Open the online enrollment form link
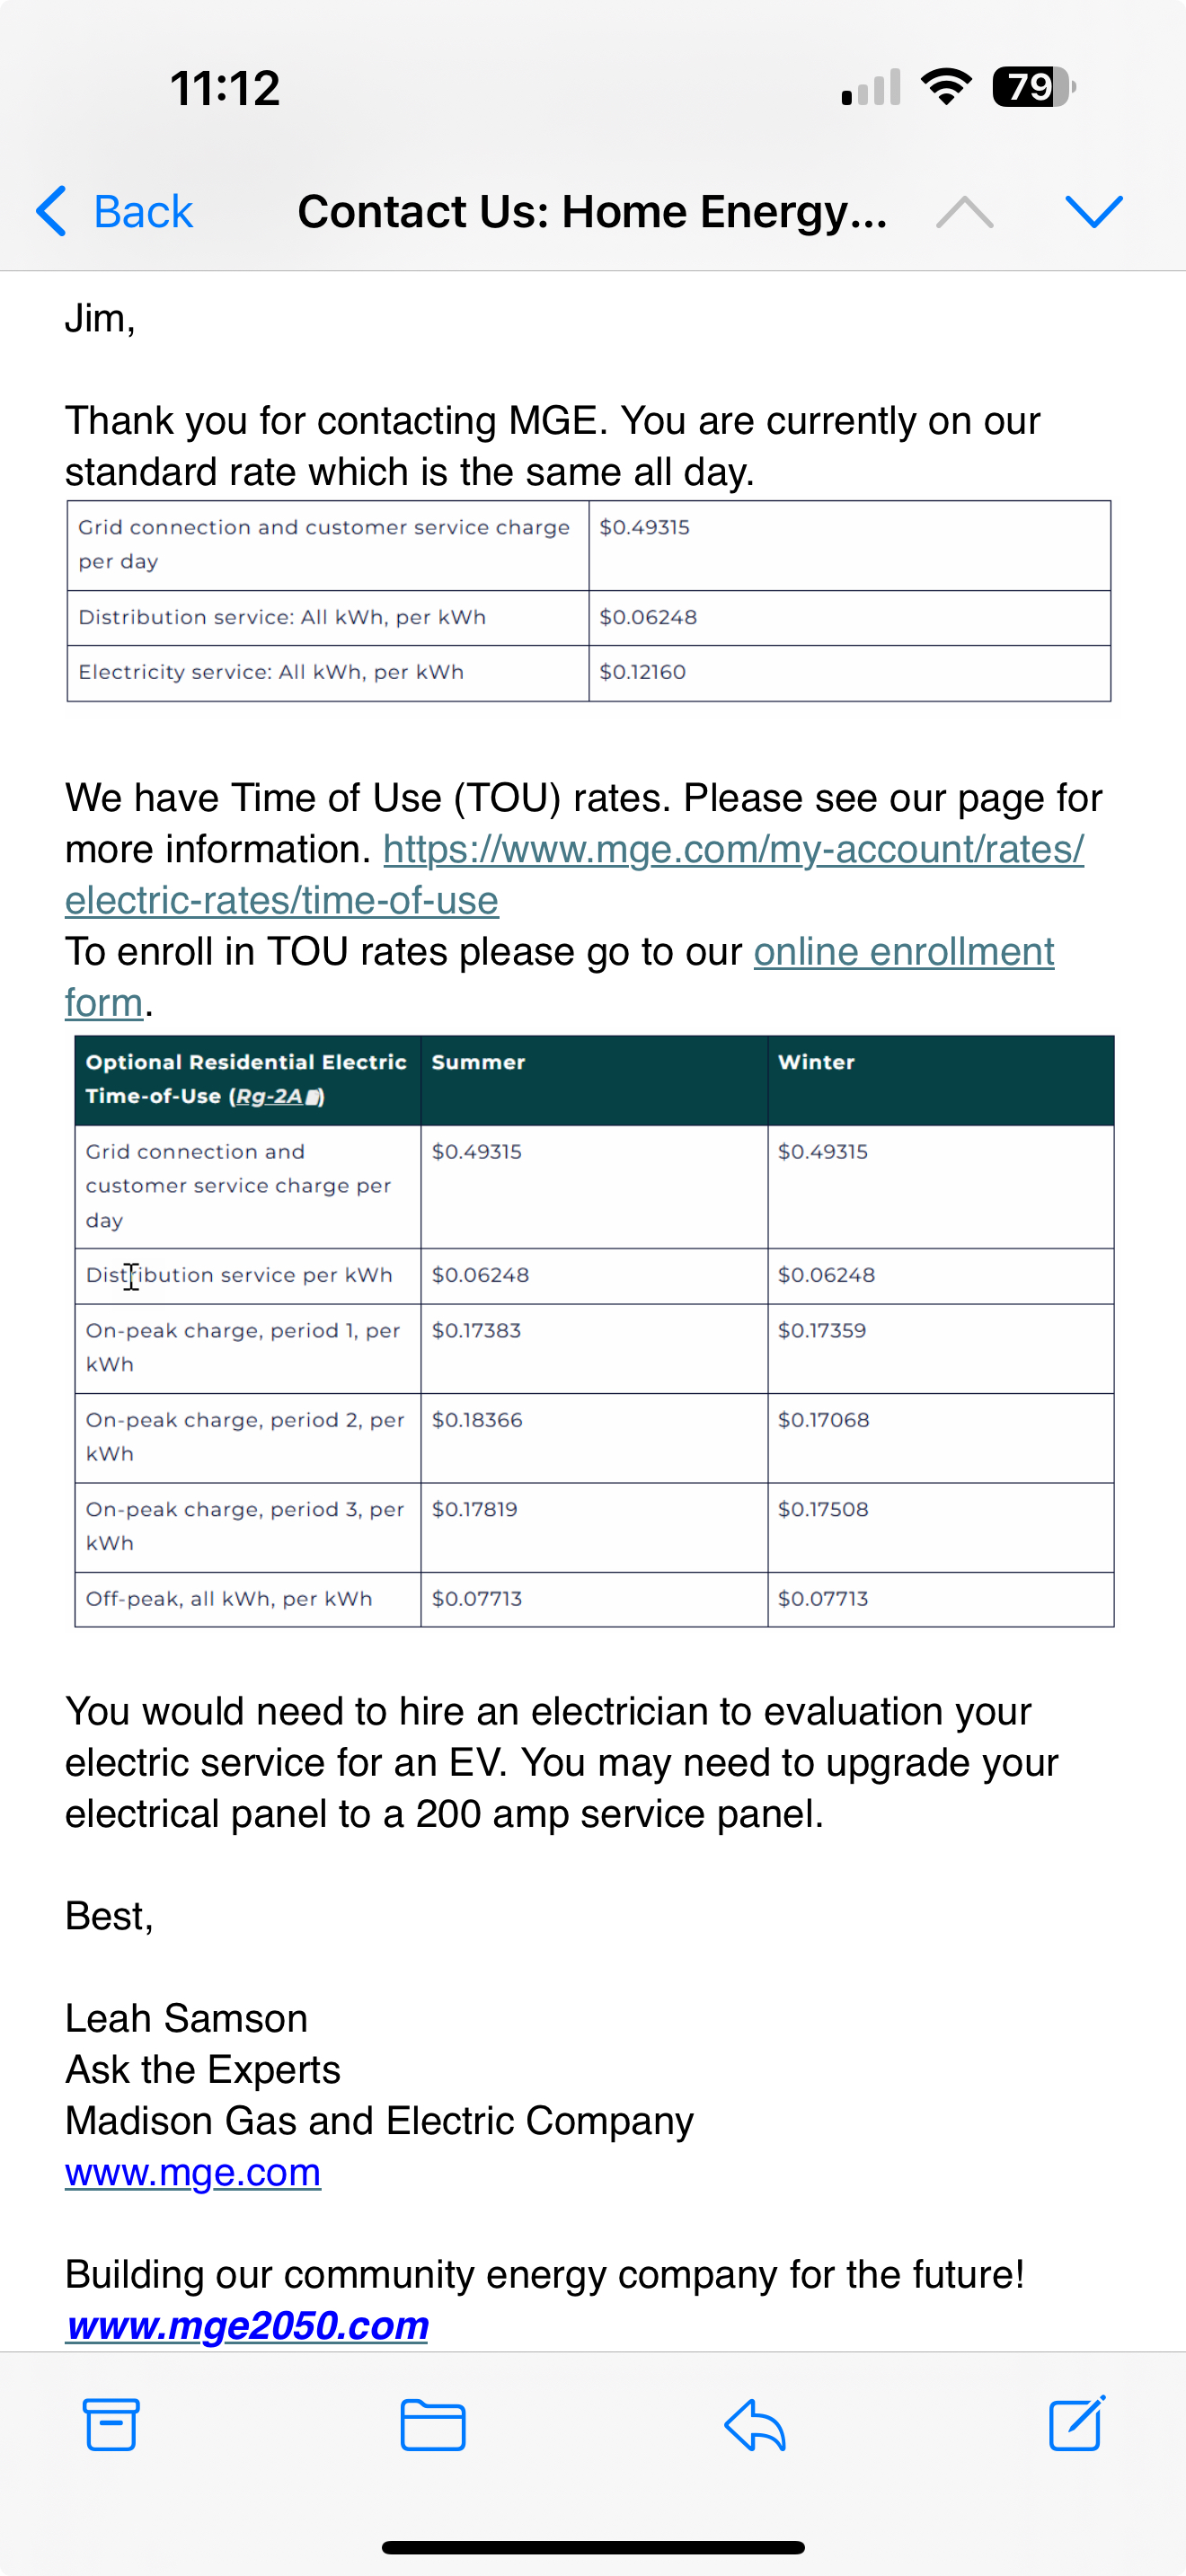This screenshot has width=1186, height=2576. click(903, 952)
